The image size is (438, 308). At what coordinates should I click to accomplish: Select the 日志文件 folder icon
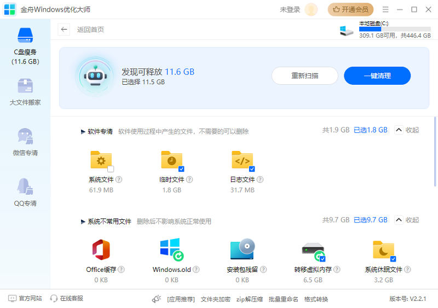tap(243, 160)
